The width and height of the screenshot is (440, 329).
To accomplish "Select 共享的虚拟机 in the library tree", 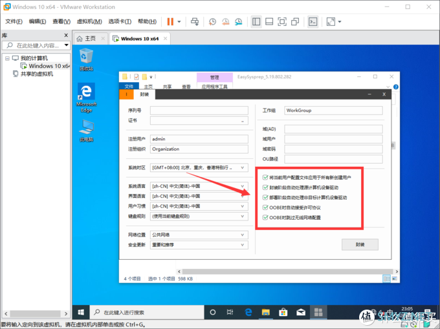I will pos(33,74).
